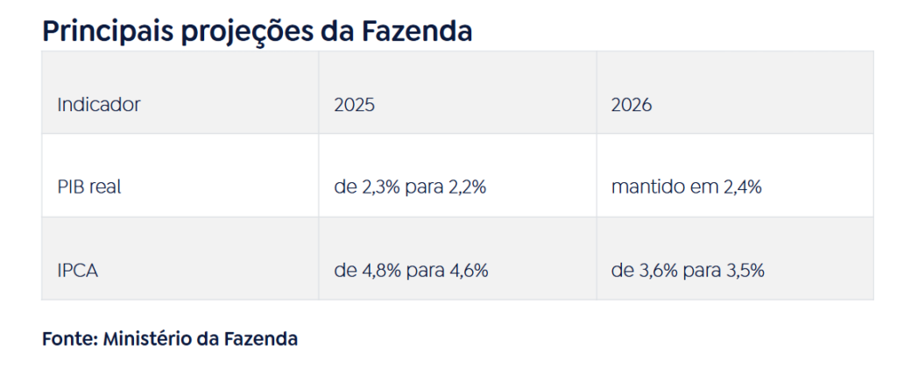Click the "Fonte:" label below the table
Viewport: 897px width, 373px height.
70,338
